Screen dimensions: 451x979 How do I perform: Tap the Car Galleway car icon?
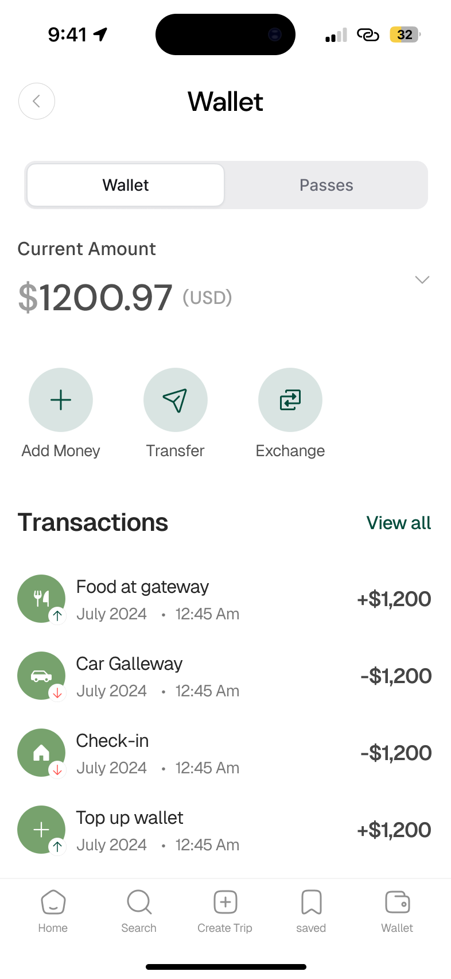tap(41, 676)
